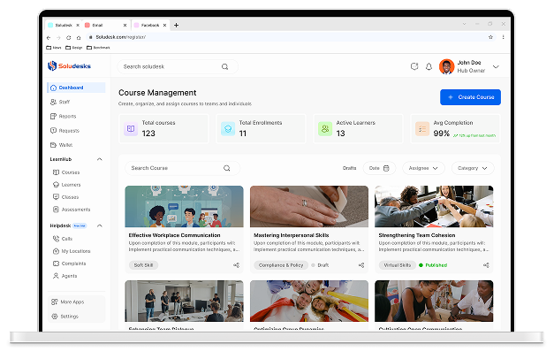
Task: Open Strengthening Team Cohesion course thumbnail
Action: [434, 207]
